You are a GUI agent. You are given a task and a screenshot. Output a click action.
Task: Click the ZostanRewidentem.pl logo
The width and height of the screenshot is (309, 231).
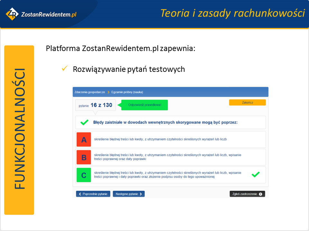point(41,14)
